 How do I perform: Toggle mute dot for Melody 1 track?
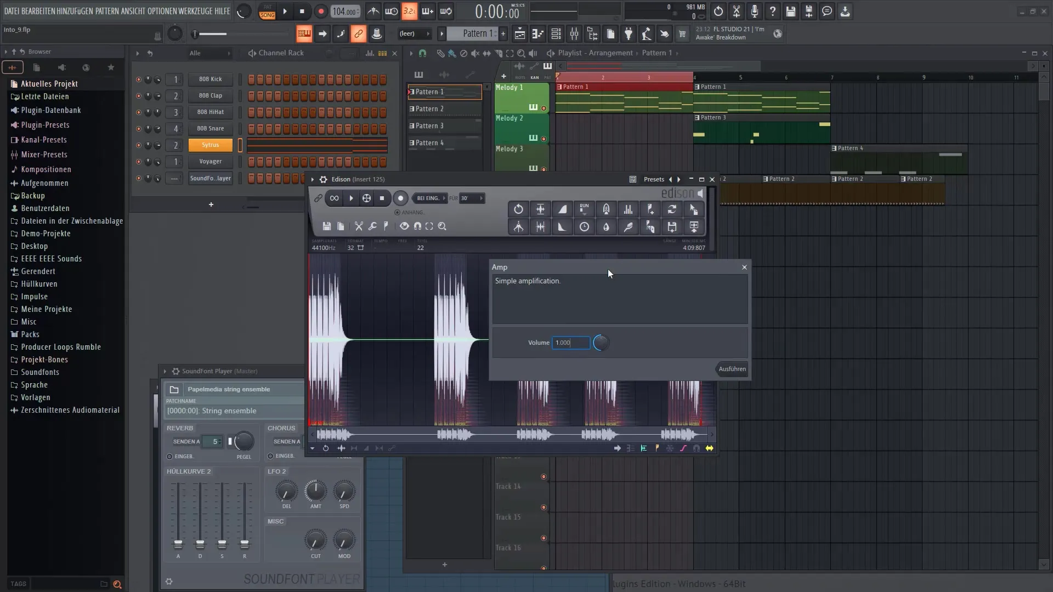coord(544,108)
